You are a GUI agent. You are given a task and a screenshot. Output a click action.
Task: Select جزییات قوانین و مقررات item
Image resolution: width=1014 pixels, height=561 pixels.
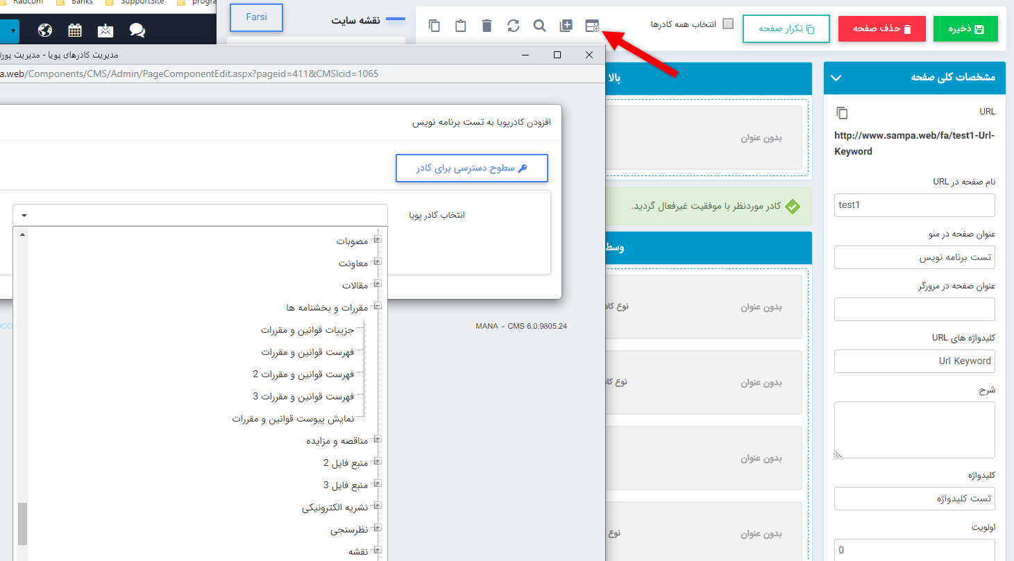pyautogui.click(x=307, y=330)
